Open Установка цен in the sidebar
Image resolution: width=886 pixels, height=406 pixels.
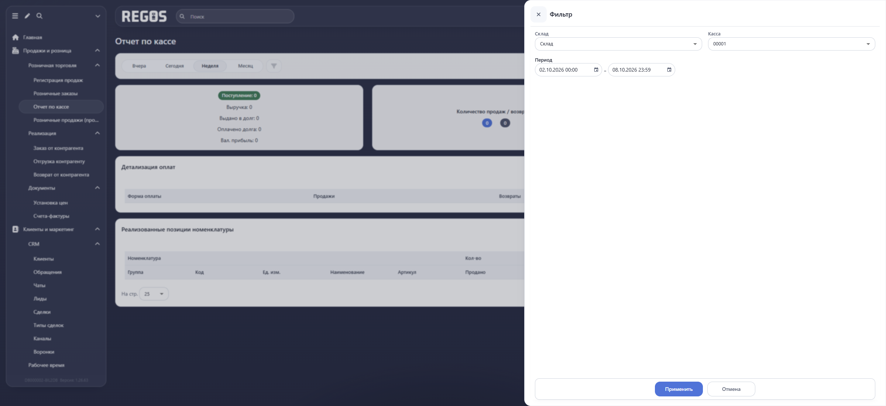pos(51,203)
